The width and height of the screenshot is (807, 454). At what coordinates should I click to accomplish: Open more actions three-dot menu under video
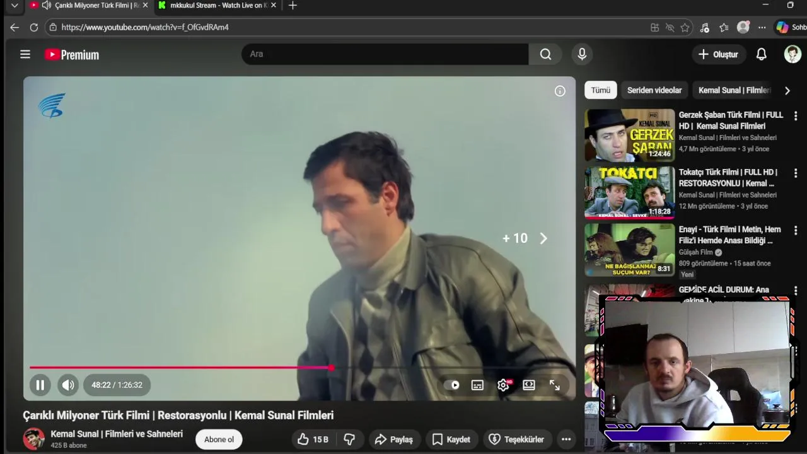pyautogui.click(x=566, y=439)
